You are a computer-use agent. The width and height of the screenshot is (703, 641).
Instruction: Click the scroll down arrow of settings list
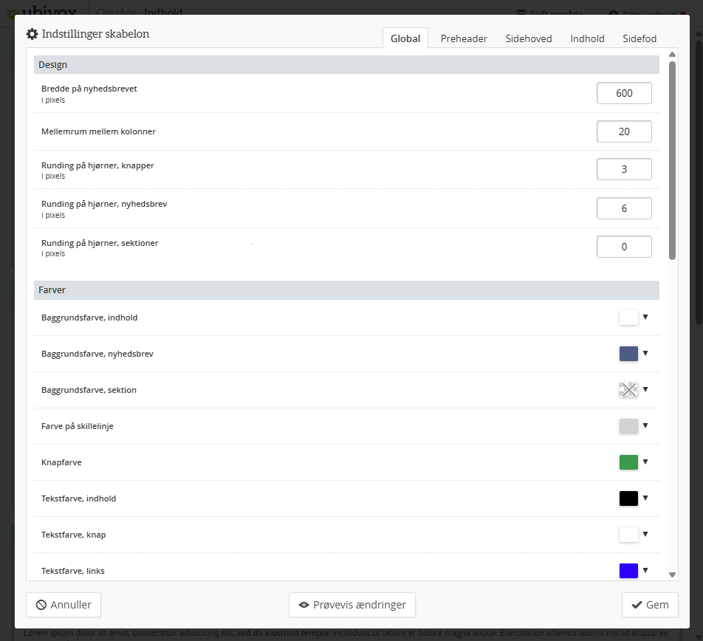point(672,574)
